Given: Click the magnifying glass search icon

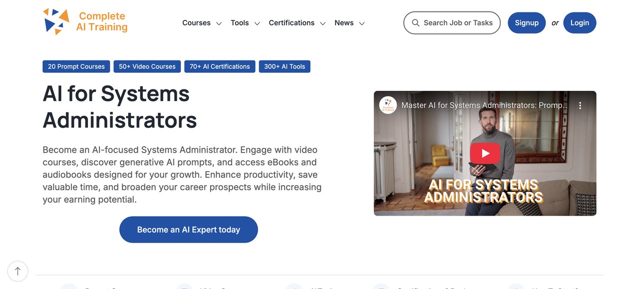Looking at the screenshot, I should pyautogui.click(x=415, y=23).
